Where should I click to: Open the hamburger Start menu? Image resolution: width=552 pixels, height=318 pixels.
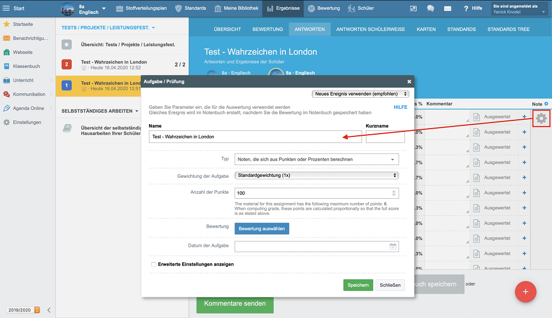point(7,8)
